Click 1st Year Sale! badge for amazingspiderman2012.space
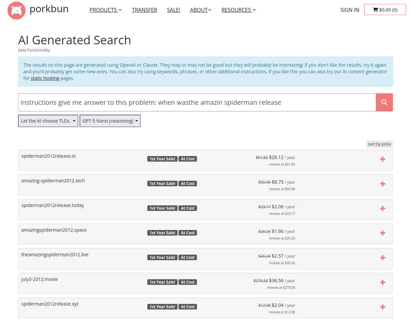Image resolution: width=410 pixels, height=320 pixels. (162, 233)
